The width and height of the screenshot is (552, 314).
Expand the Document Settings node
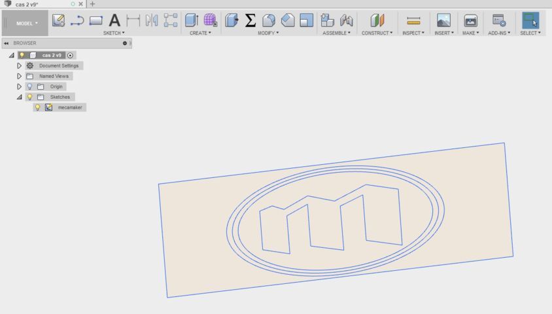pyautogui.click(x=19, y=65)
